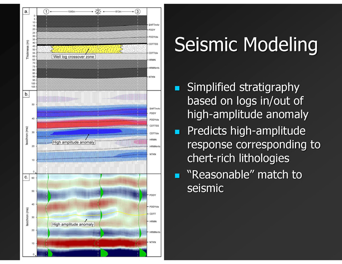Click the yellow crossover zone layer
The width and height of the screenshot is (342, 264).
[87, 49]
